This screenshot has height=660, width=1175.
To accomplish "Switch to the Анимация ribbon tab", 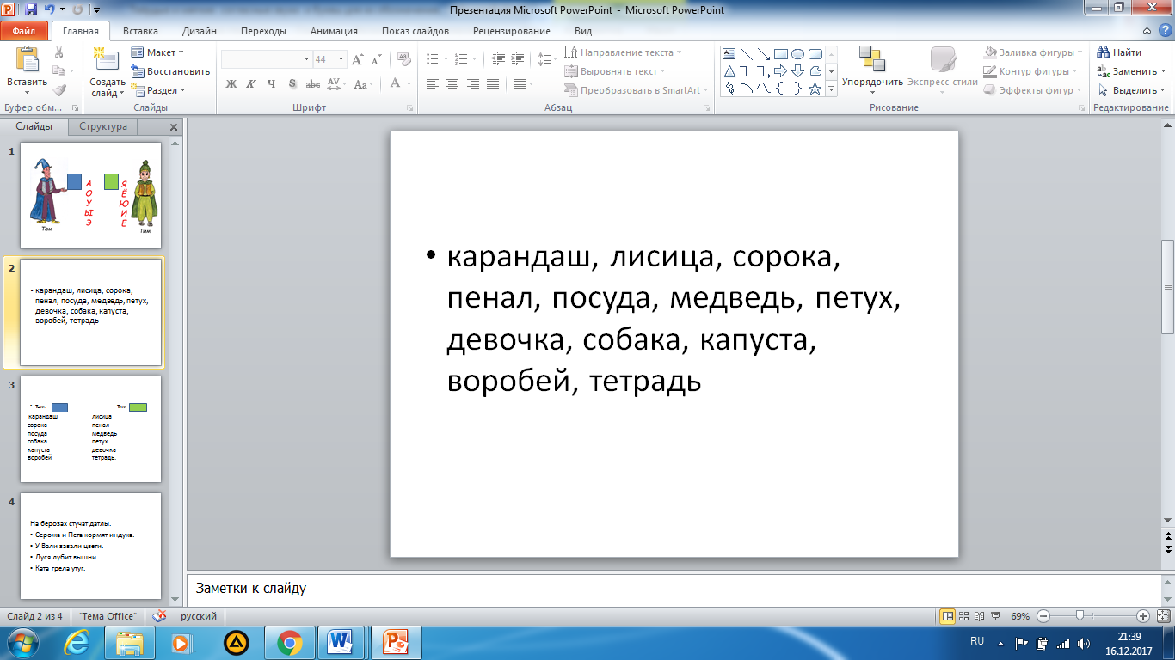I will coord(334,30).
